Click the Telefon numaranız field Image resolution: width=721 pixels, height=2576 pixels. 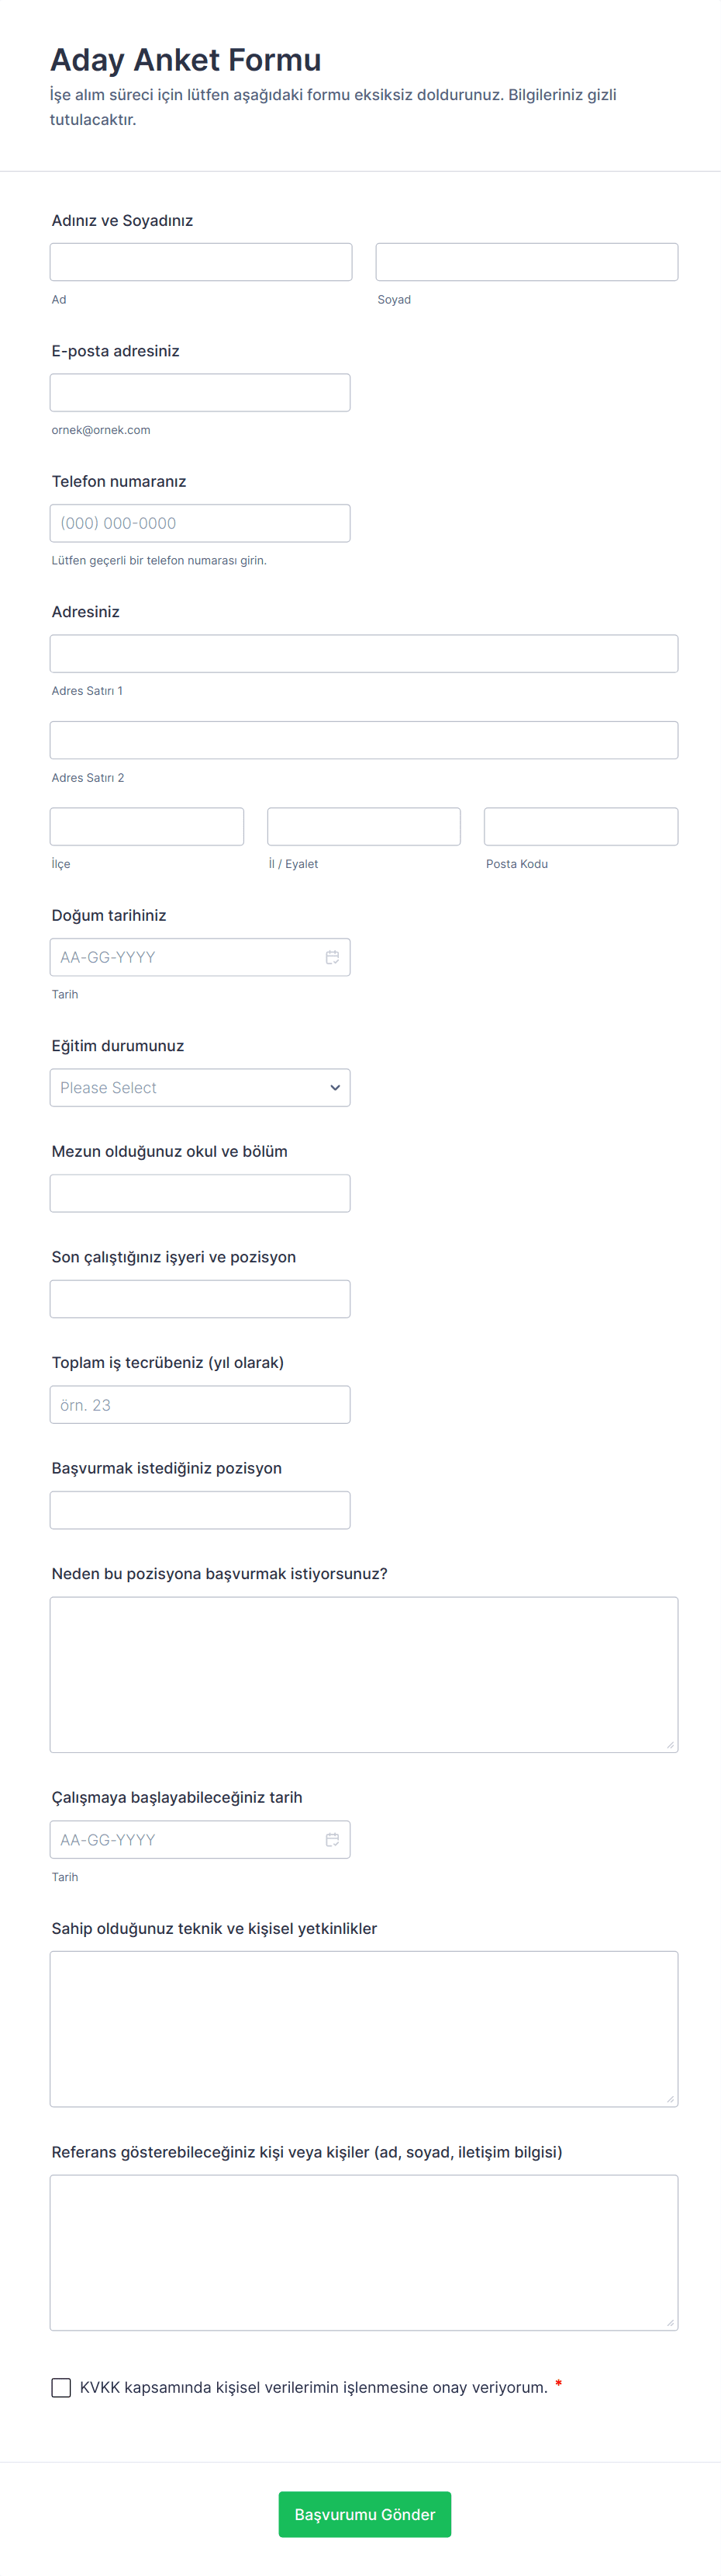click(200, 523)
